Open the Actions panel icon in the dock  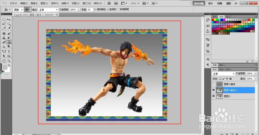click(208, 26)
